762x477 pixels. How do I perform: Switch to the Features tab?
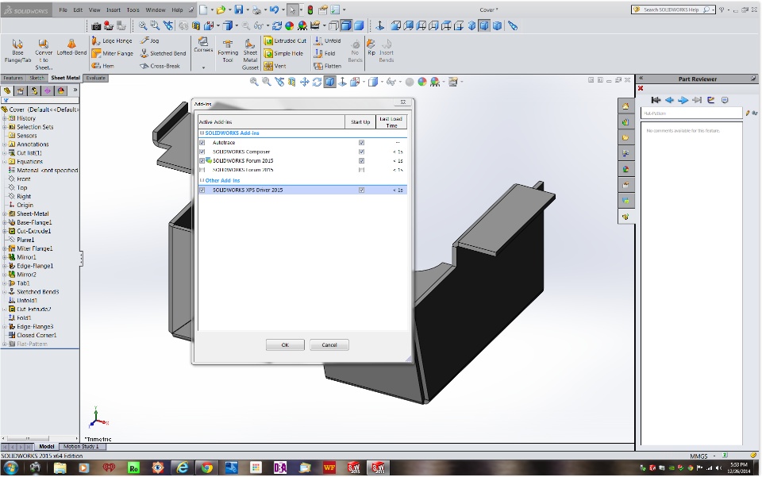[x=13, y=79]
